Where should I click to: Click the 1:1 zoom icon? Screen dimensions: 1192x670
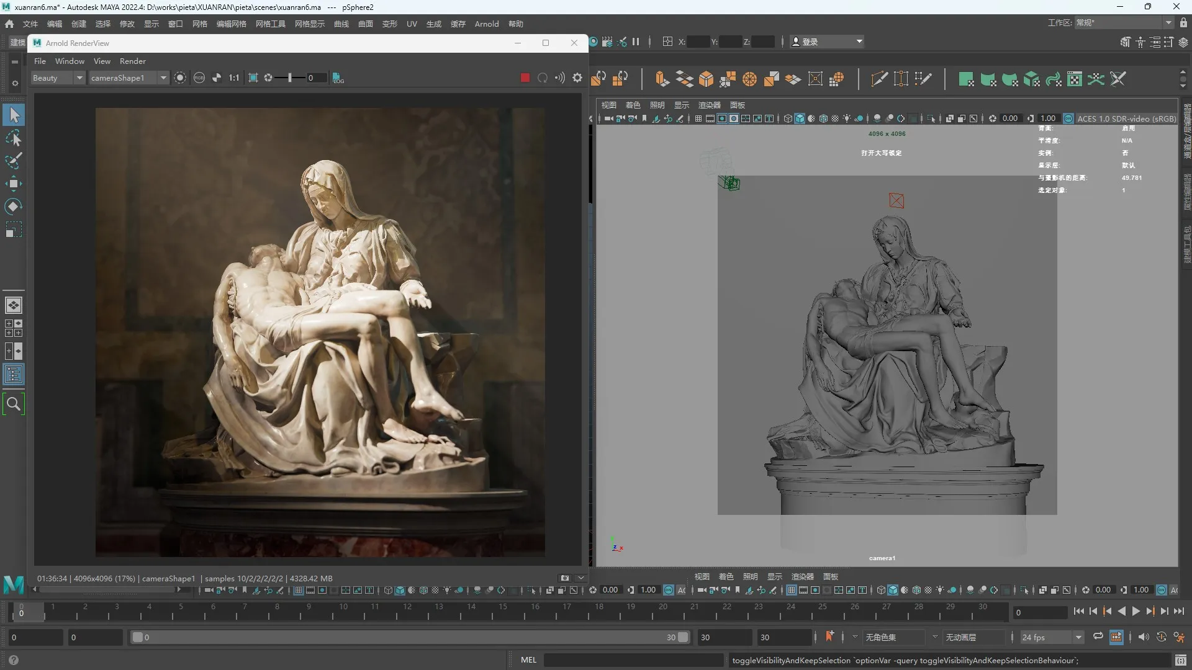pos(234,78)
